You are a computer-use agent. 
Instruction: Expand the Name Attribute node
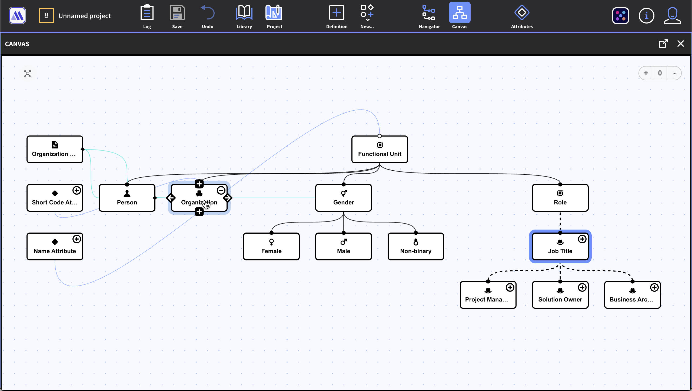(77, 239)
